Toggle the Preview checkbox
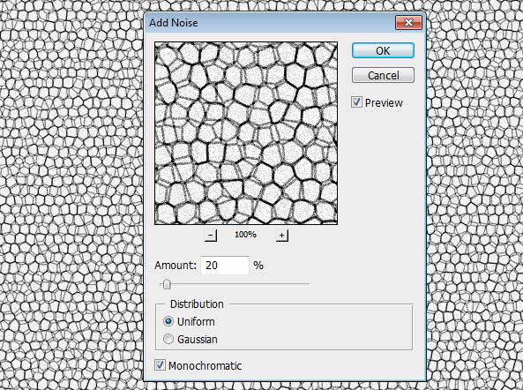Viewport: 523px width, 390px height. 356,102
